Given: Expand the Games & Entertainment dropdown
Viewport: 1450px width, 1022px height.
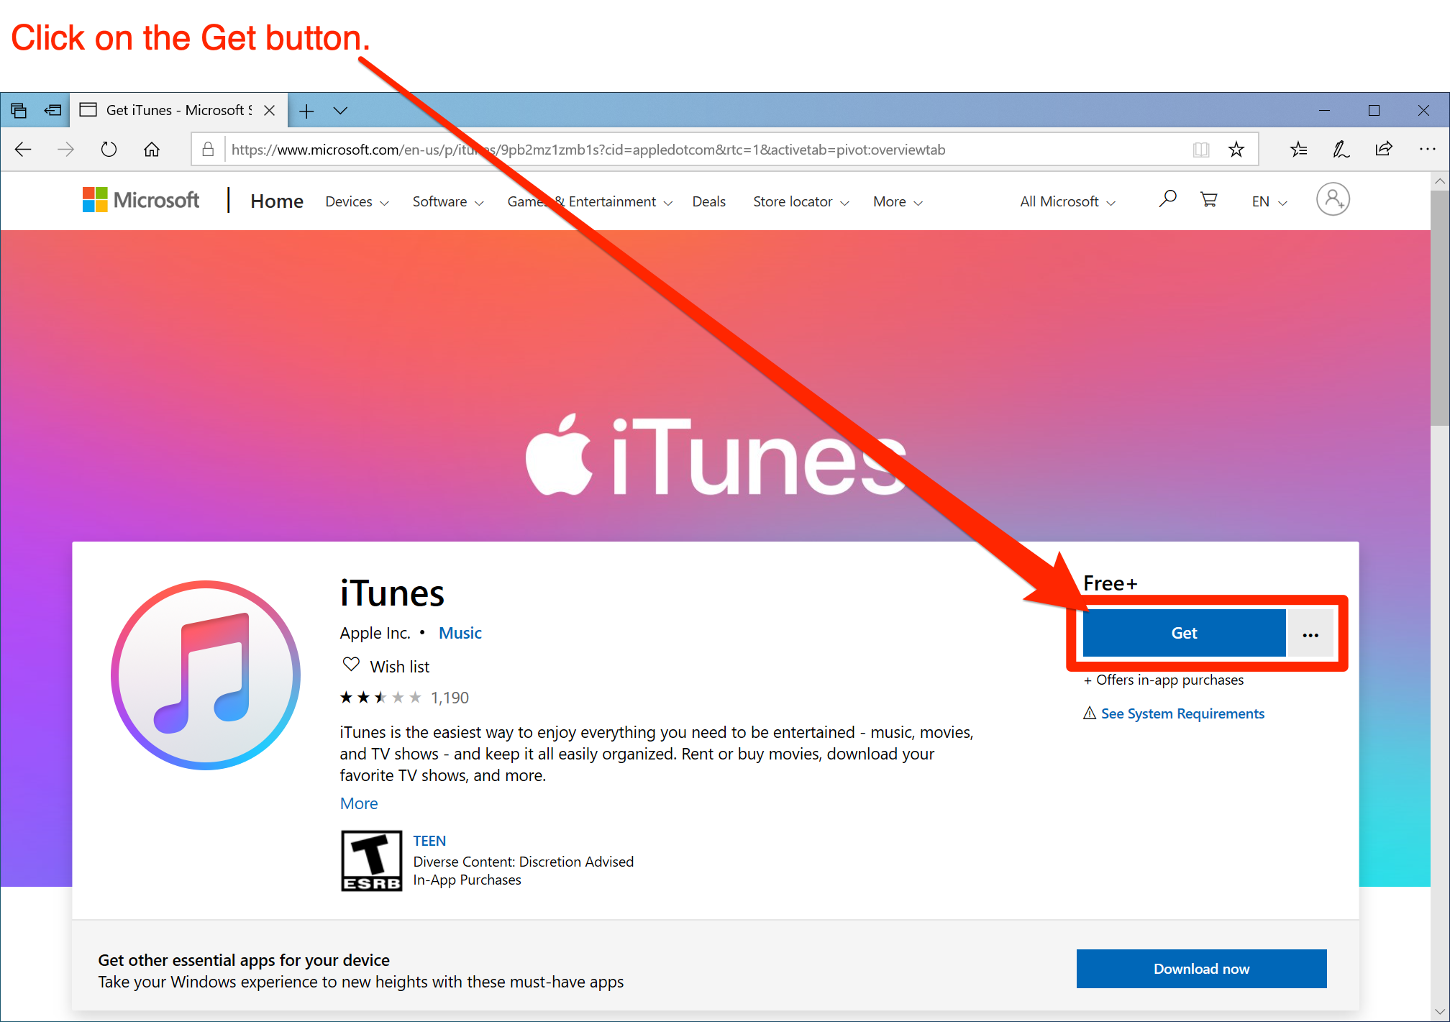Looking at the screenshot, I should (x=588, y=201).
